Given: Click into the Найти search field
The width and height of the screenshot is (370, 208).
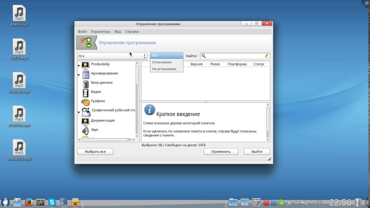Looking at the screenshot, I should tap(235, 56).
